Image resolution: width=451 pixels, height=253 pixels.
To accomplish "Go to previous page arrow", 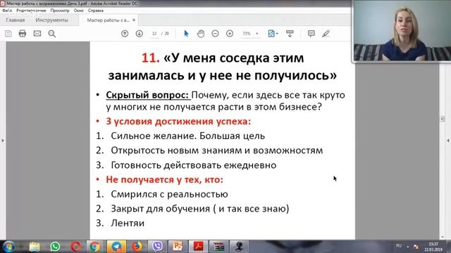I will tap(125, 34).
